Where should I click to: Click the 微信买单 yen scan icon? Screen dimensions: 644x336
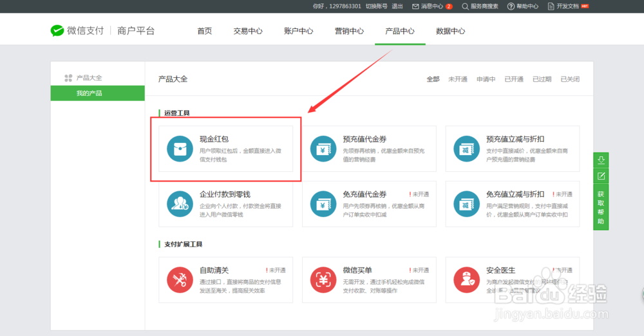click(x=323, y=280)
